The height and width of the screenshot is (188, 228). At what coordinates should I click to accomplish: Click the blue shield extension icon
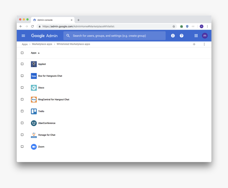(187, 26)
